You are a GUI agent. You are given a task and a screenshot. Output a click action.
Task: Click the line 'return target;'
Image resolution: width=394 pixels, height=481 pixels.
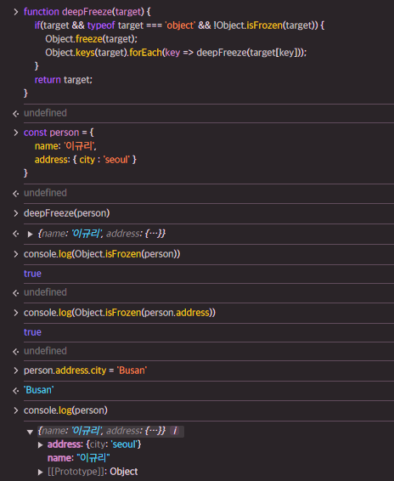(64, 80)
